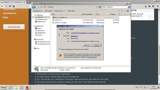
Task: Close the security warning dialog
Action: point(102,26)
